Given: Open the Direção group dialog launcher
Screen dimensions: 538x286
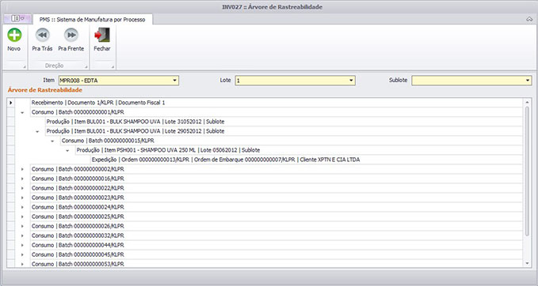Looking at the screenshot, I should pos(86,67).
